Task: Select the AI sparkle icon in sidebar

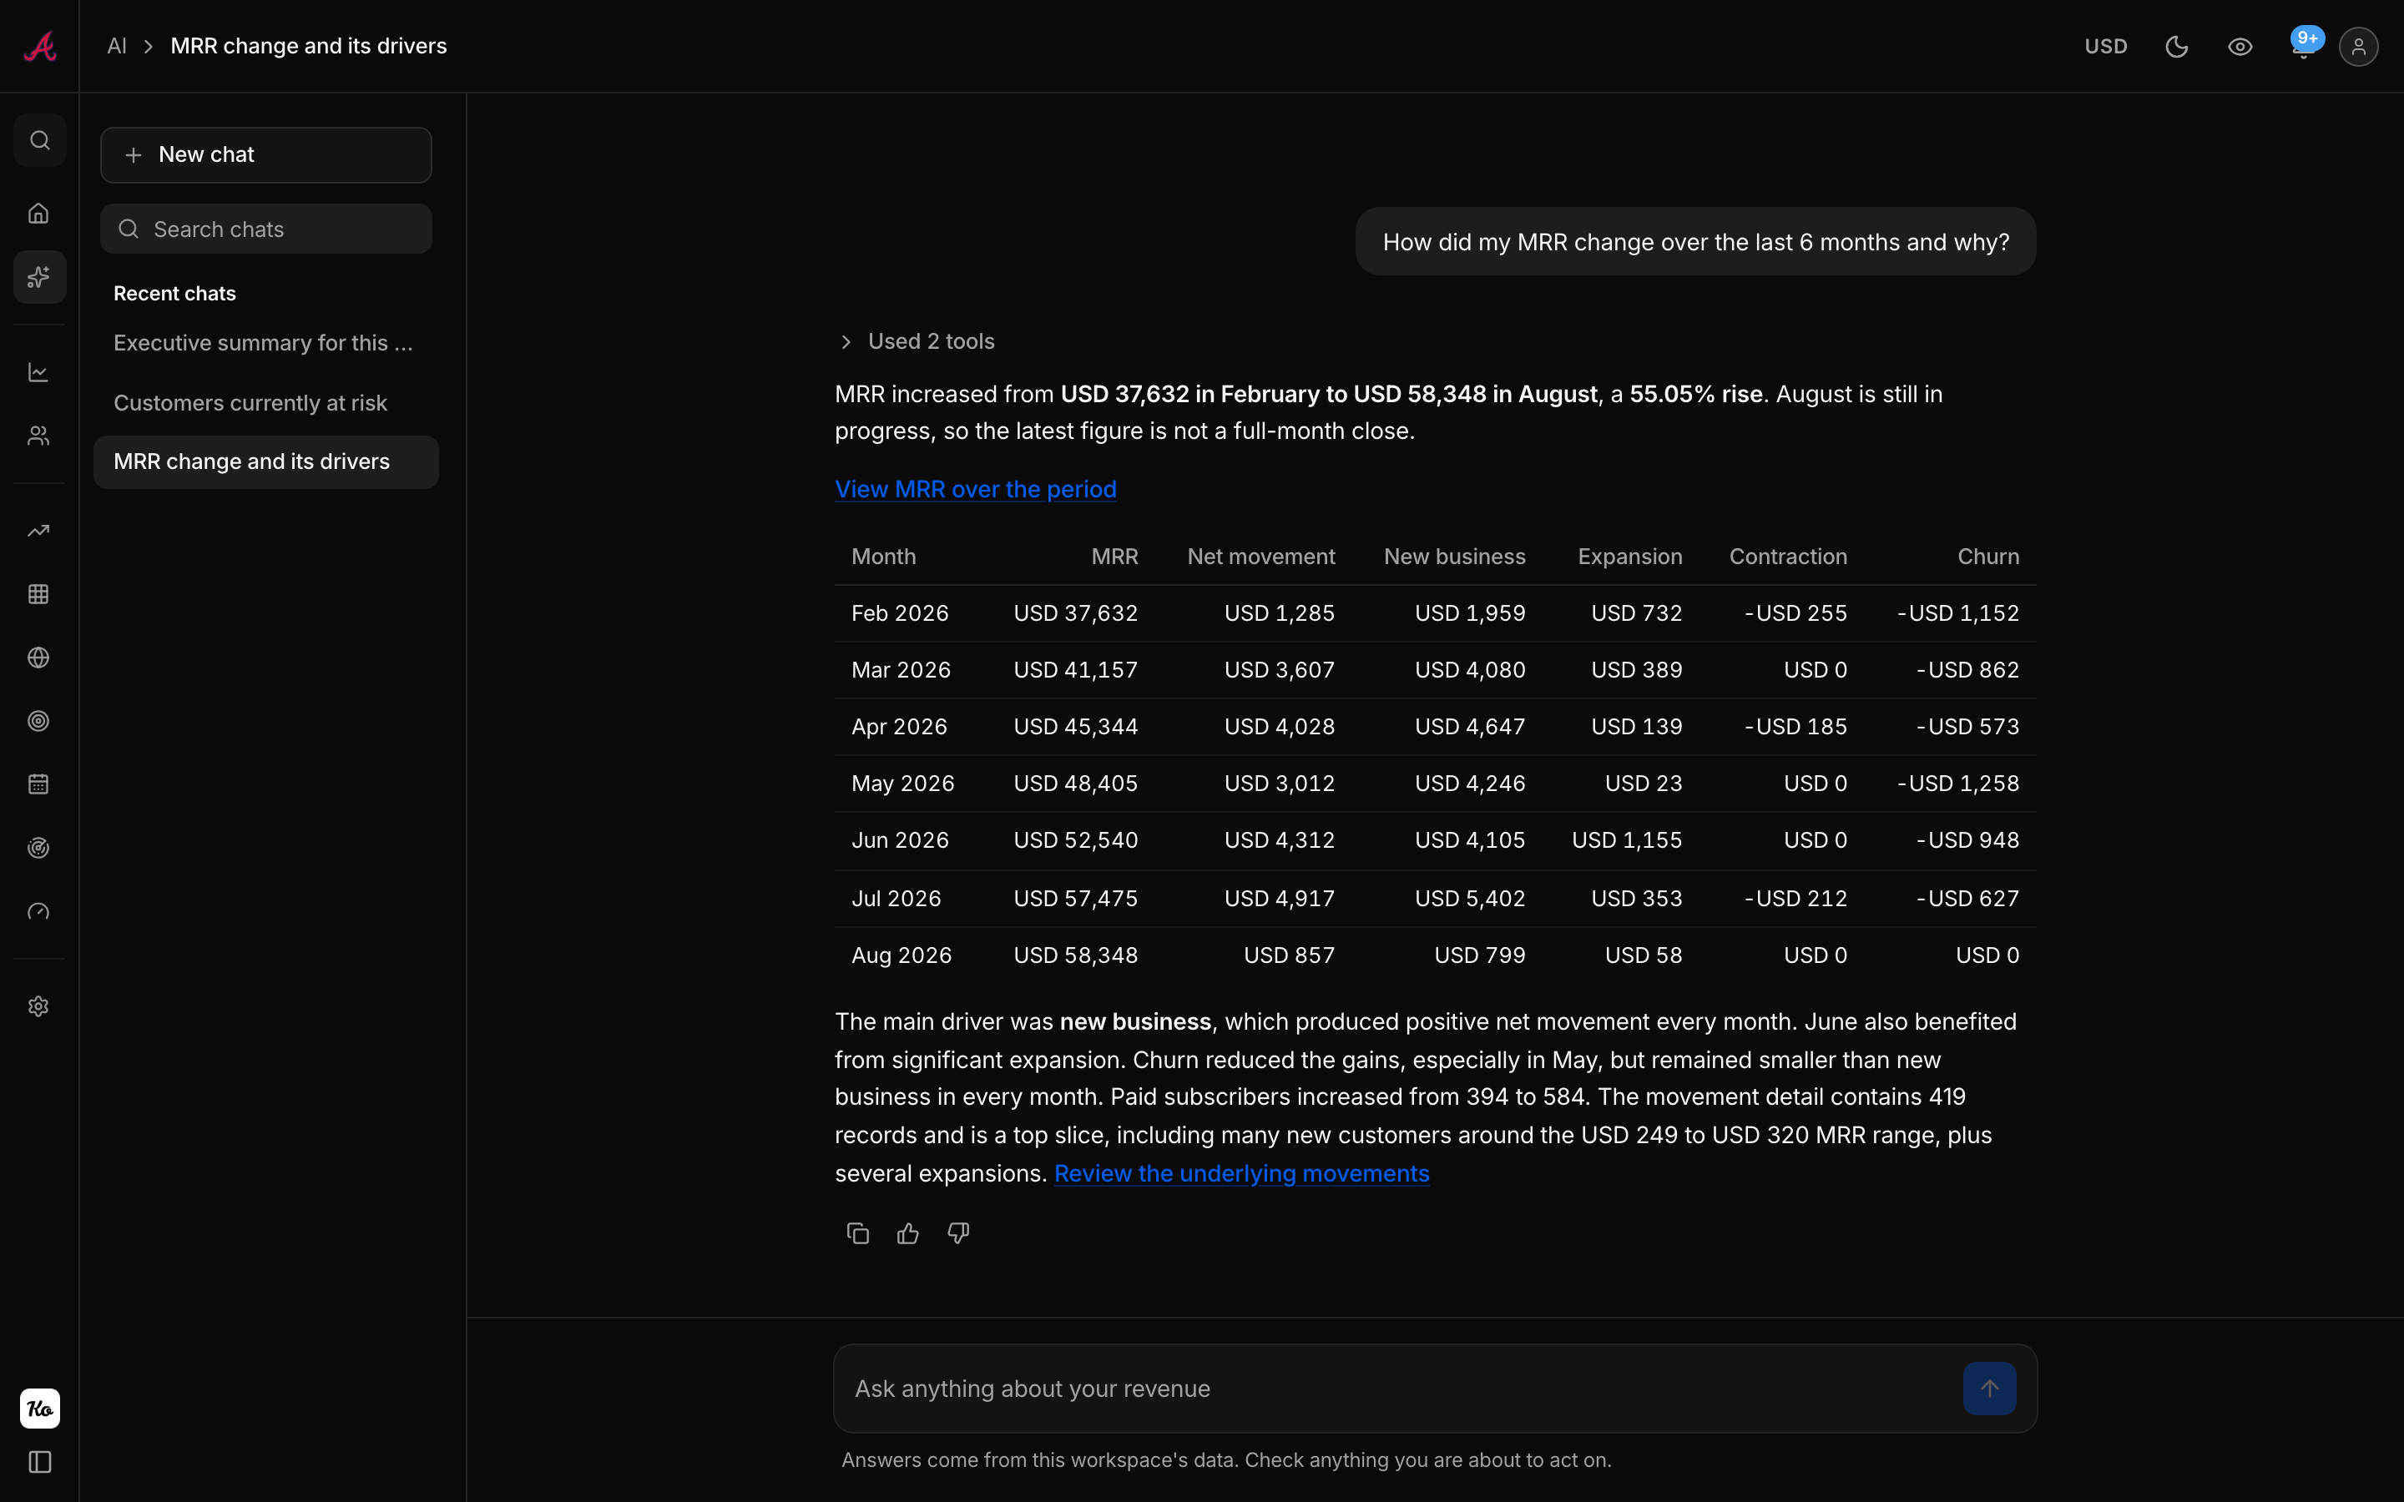Action: [x=40, y=277]
